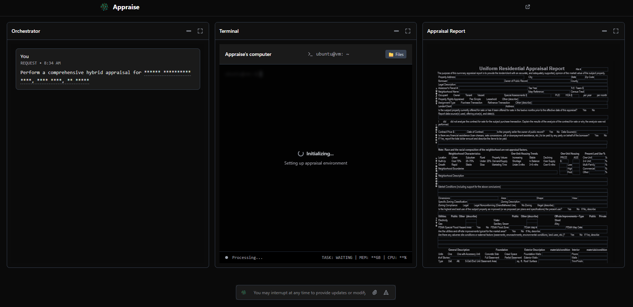Click 'Uniform Residential Appraisal Report' heading
Image resolution: width=633 pixels, height=307 pixels.
click(522, 68)
